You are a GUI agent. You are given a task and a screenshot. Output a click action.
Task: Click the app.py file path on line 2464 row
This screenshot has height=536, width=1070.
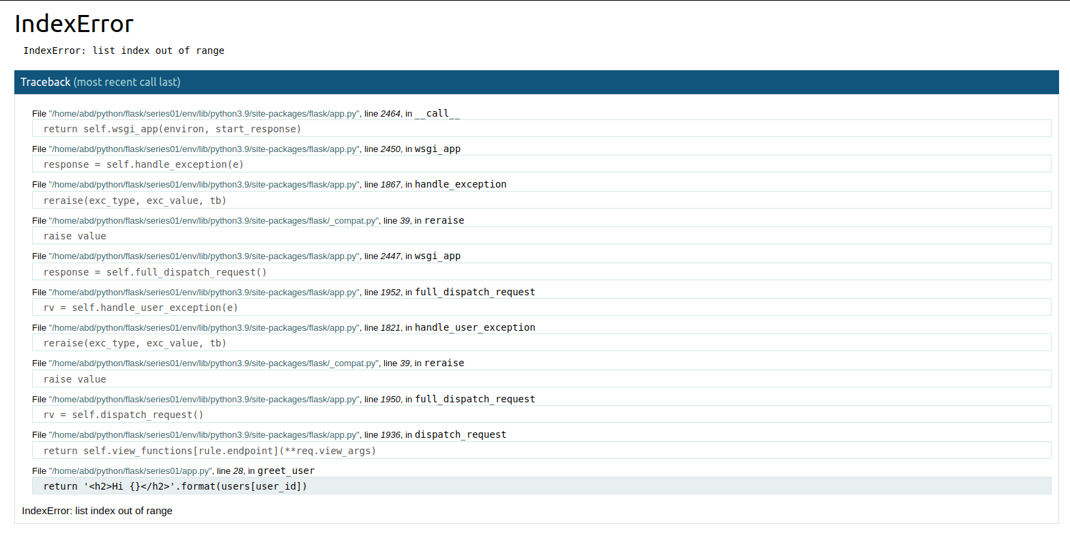pyautogui.click(x=204, y=114)
